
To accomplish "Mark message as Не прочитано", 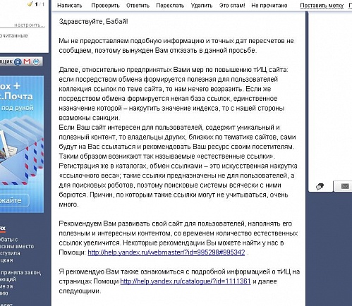I will tap(269, 6).
